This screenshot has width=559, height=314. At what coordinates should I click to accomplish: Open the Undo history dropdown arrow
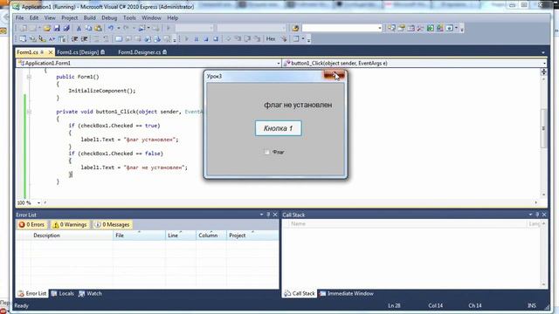tap(119, 28)
